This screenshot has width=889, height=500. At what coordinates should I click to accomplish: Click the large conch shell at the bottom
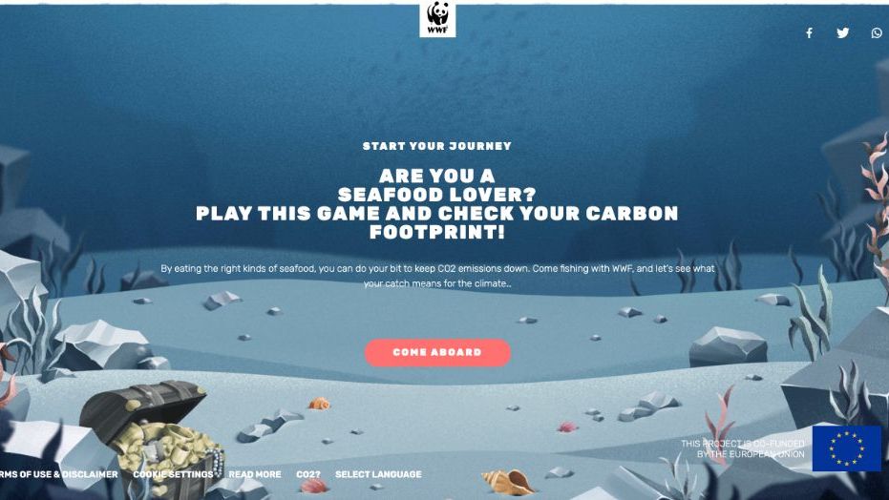(508, 483)
